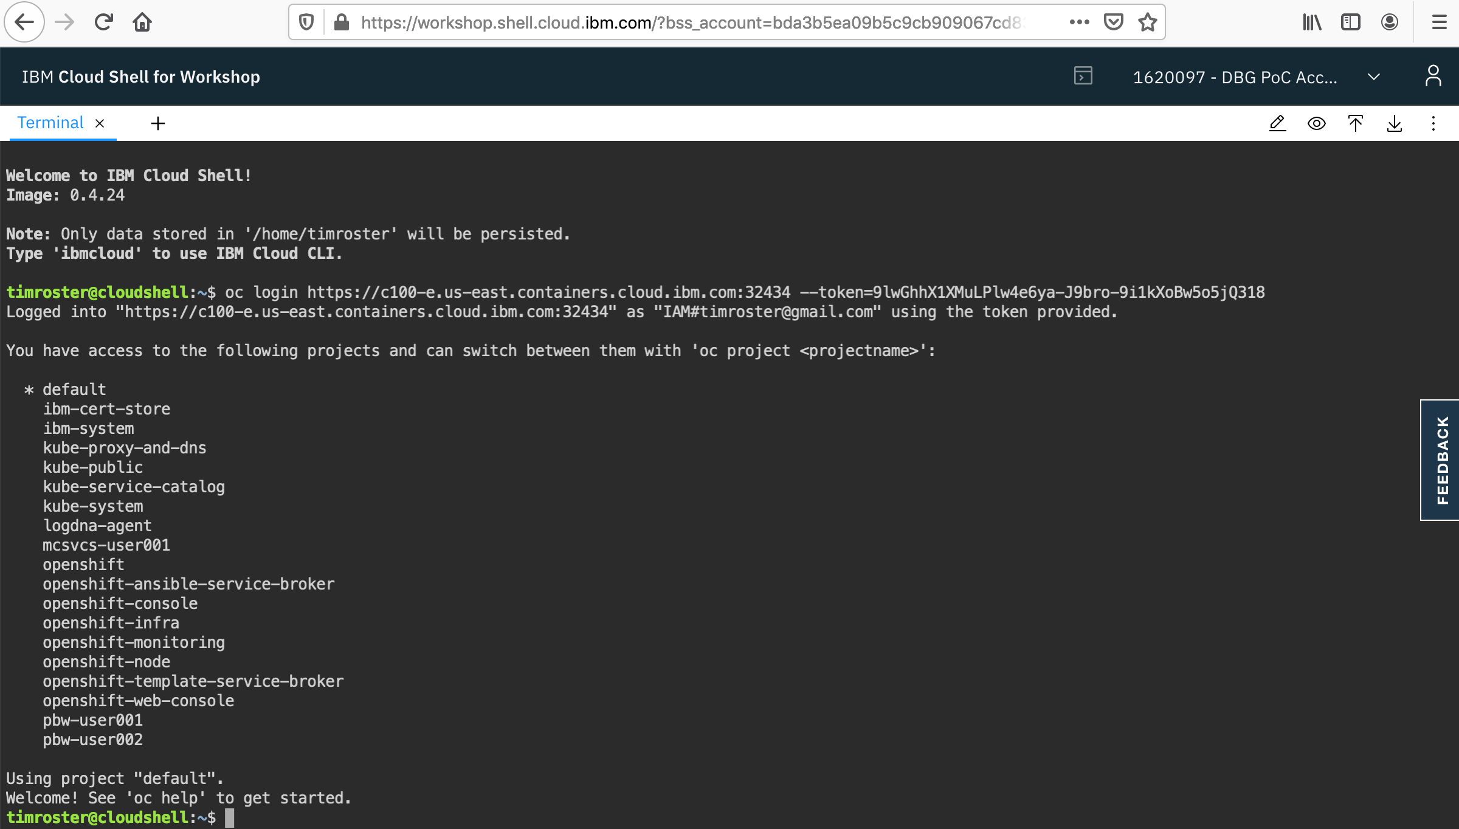Click 'logdna-agent' project text
Image resolution: width=1459 pixels, height=829 pixels.
pos(97,526)
